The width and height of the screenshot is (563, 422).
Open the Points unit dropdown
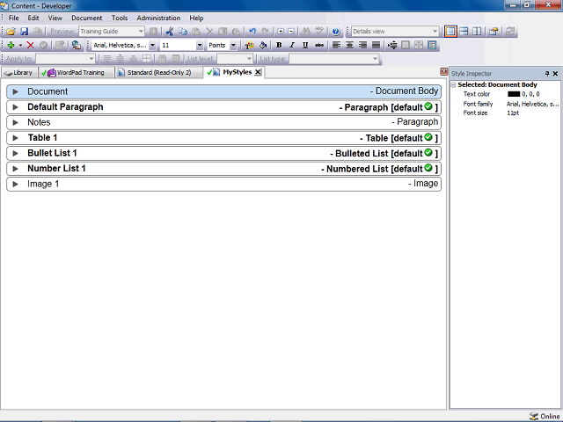tap(233, 45)
